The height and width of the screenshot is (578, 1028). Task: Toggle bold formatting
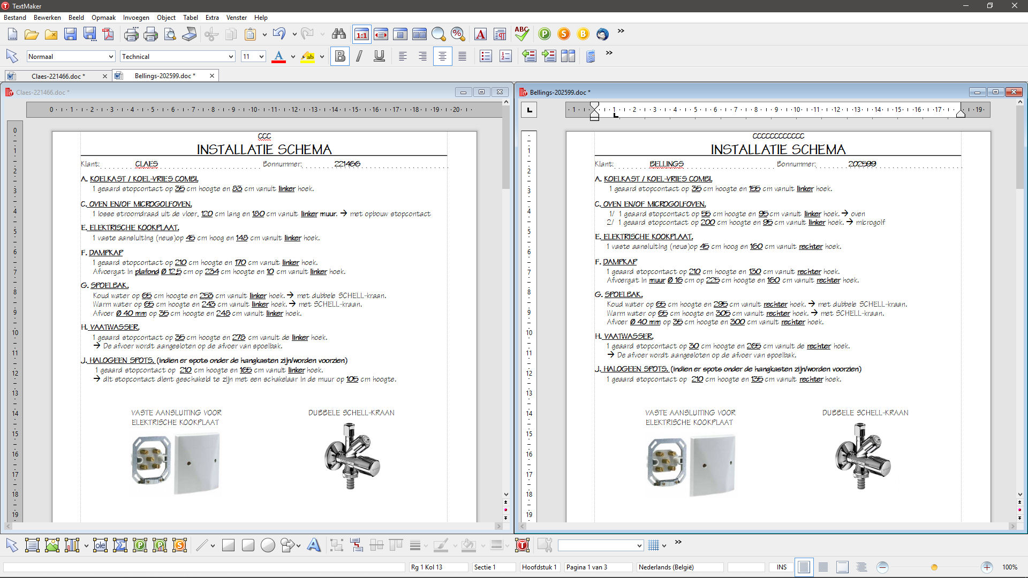coord(340,56)
